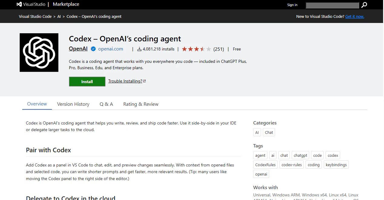Image resolution: width=384 pixels, height=200 pixels.
Task: Click the Codex – OpenAI's coding agent breadcrumb
Action: coord(94,16)
